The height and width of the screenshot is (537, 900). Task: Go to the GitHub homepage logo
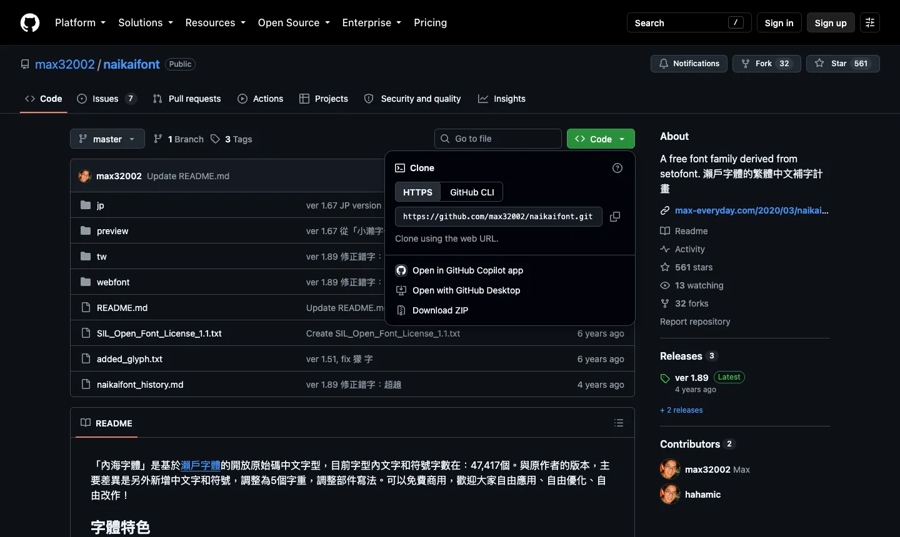click(30, 22)
